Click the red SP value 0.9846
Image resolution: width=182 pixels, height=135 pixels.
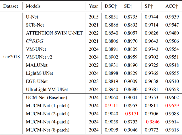tap(152, 122)
